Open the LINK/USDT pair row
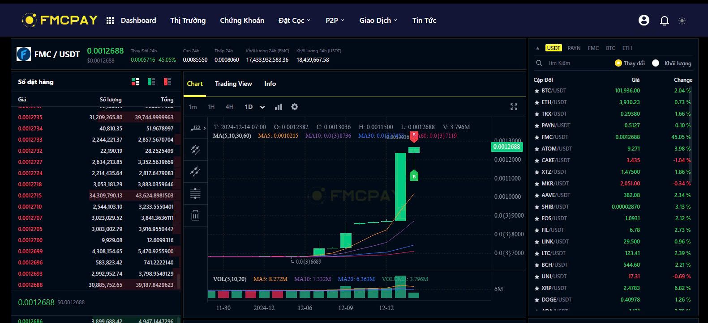This screenshot has width=708, height=323. [613, 242]
